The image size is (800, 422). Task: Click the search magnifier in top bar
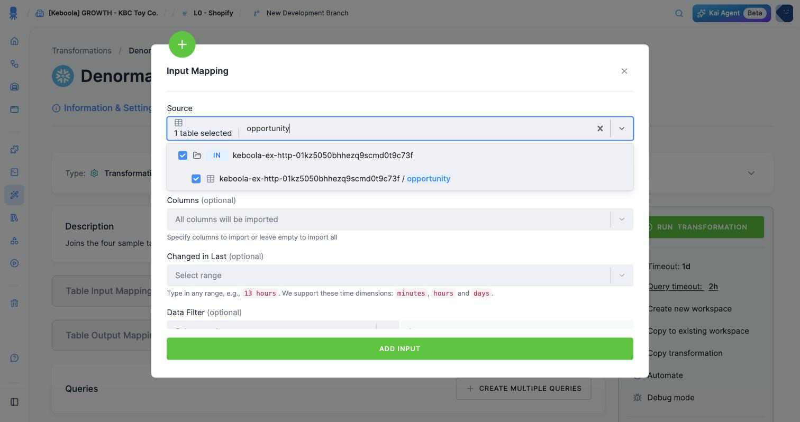pyautogui.click(x=679, y=13)
